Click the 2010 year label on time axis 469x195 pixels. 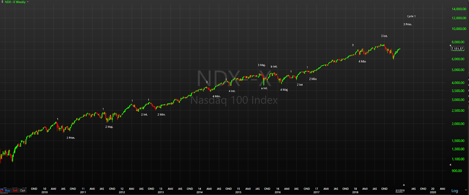click(45, 192)
